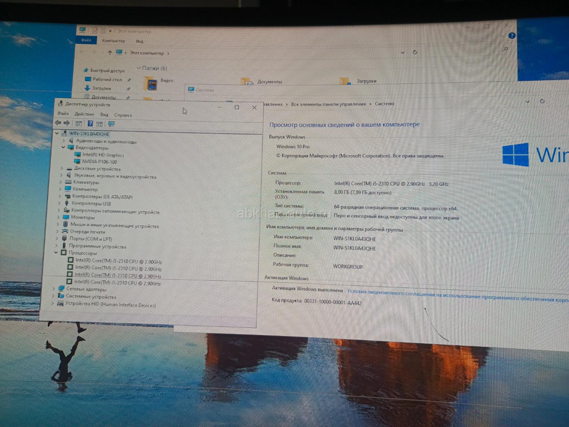Open Рабочий стол in Quick access sidebar
This screenshot has width=569, height=427.
107,79
